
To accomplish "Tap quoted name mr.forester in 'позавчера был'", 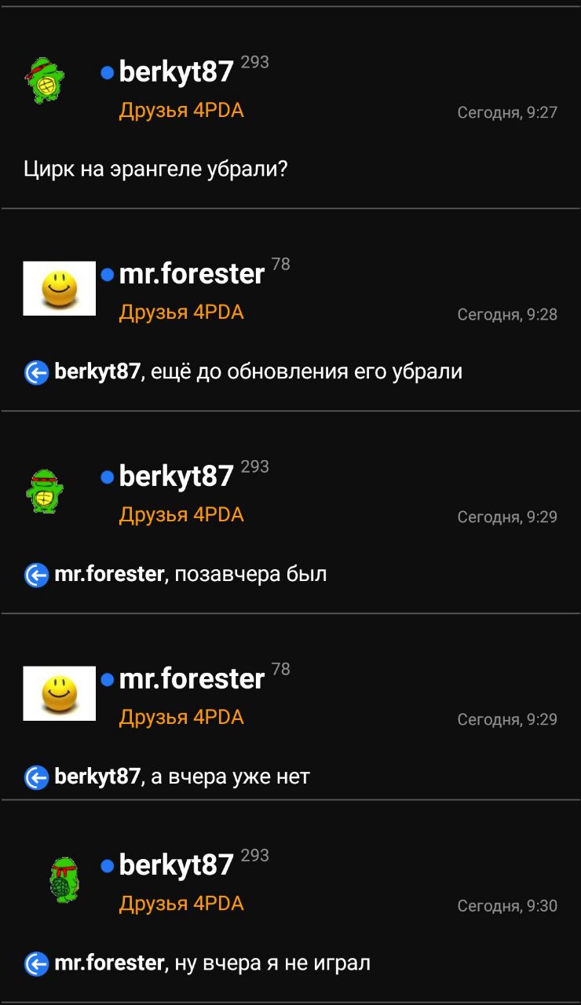I will [110, 575].
